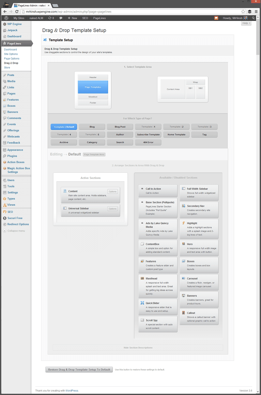The image size is (261, 395).
Task: Open the Help dropdown tab
Action: pyautogui.click(x=246, y=23)
